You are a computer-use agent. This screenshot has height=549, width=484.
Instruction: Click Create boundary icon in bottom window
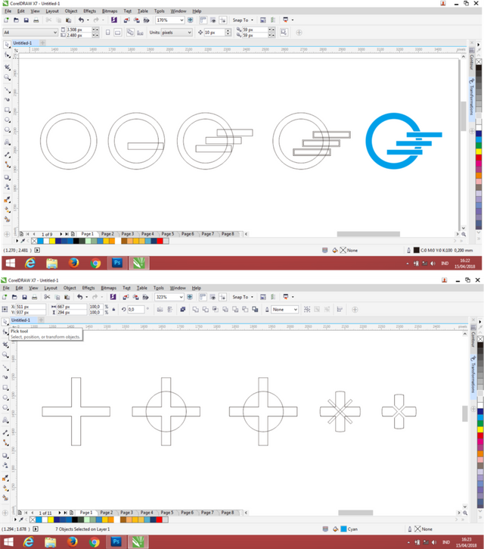[x=256, y=310]
